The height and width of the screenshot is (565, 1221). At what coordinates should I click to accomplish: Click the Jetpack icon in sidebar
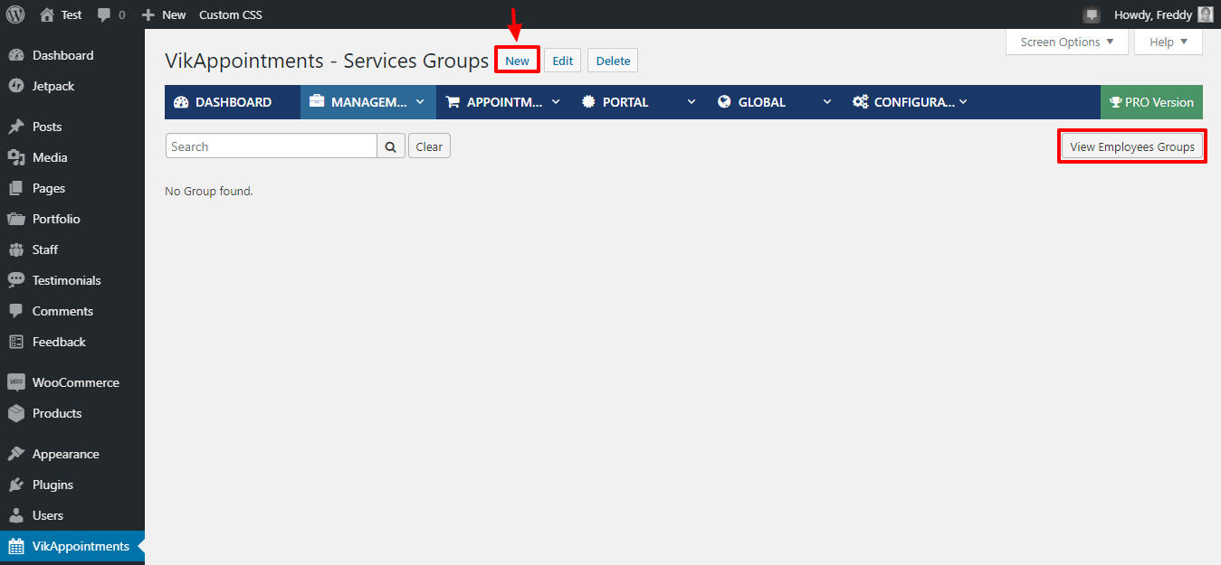pos(16,86)
